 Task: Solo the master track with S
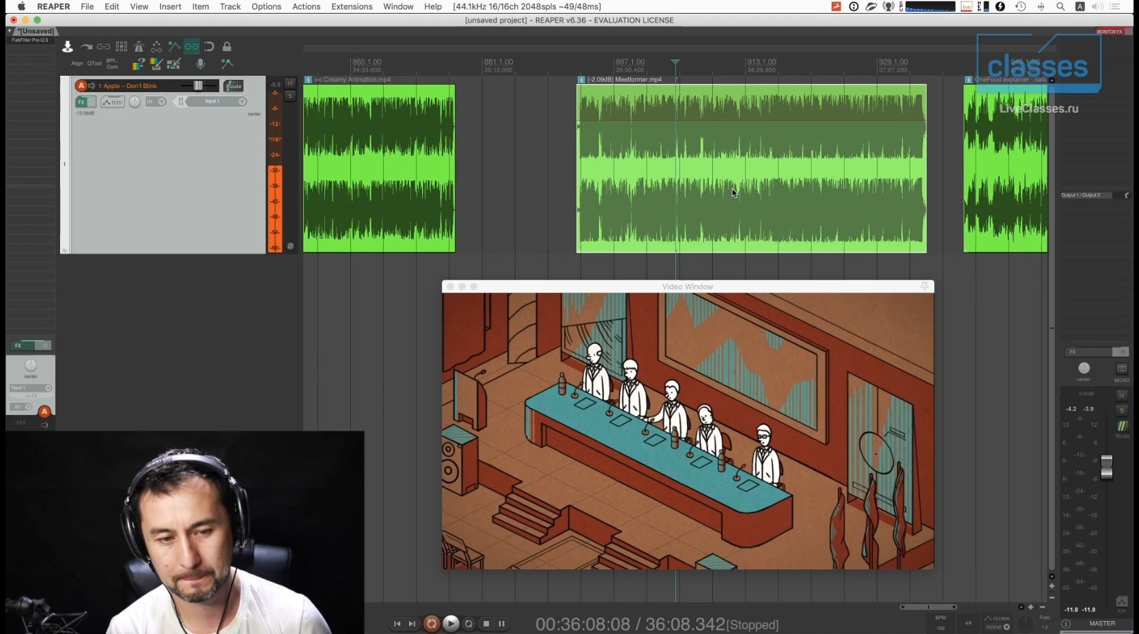(x=1122, y=410)
